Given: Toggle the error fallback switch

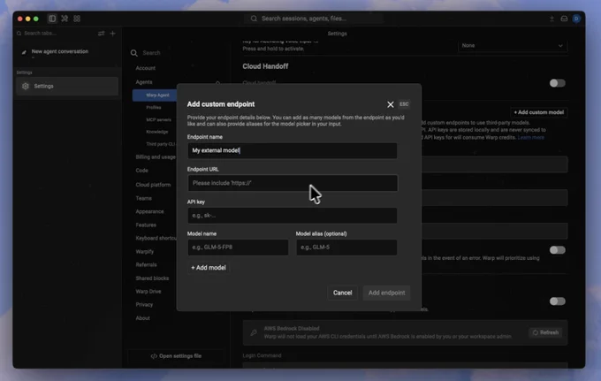Looking at the screenshot, I should coord(558,250).
